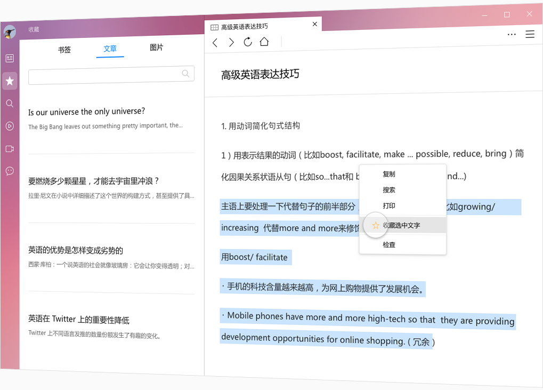Viewport: 543px width, 390px height.
Task: Go forward with the forward arrow
Action: [231, 43]
